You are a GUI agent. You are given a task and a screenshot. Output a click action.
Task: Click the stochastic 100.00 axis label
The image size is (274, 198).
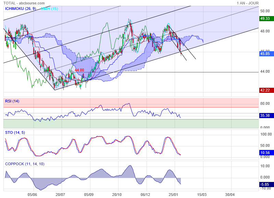coord(266,134)
